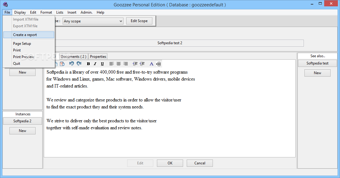This screenshot has width=340, height=178.
Task: Click the Paste icon in editor toolbar
Action: pos(62,64)
